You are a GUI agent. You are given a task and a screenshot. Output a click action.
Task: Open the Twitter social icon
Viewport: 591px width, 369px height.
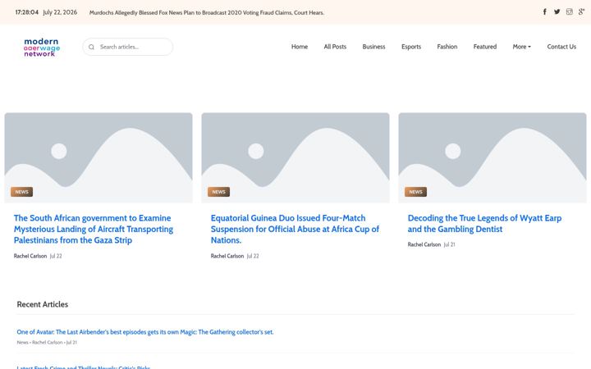[557, 11]
